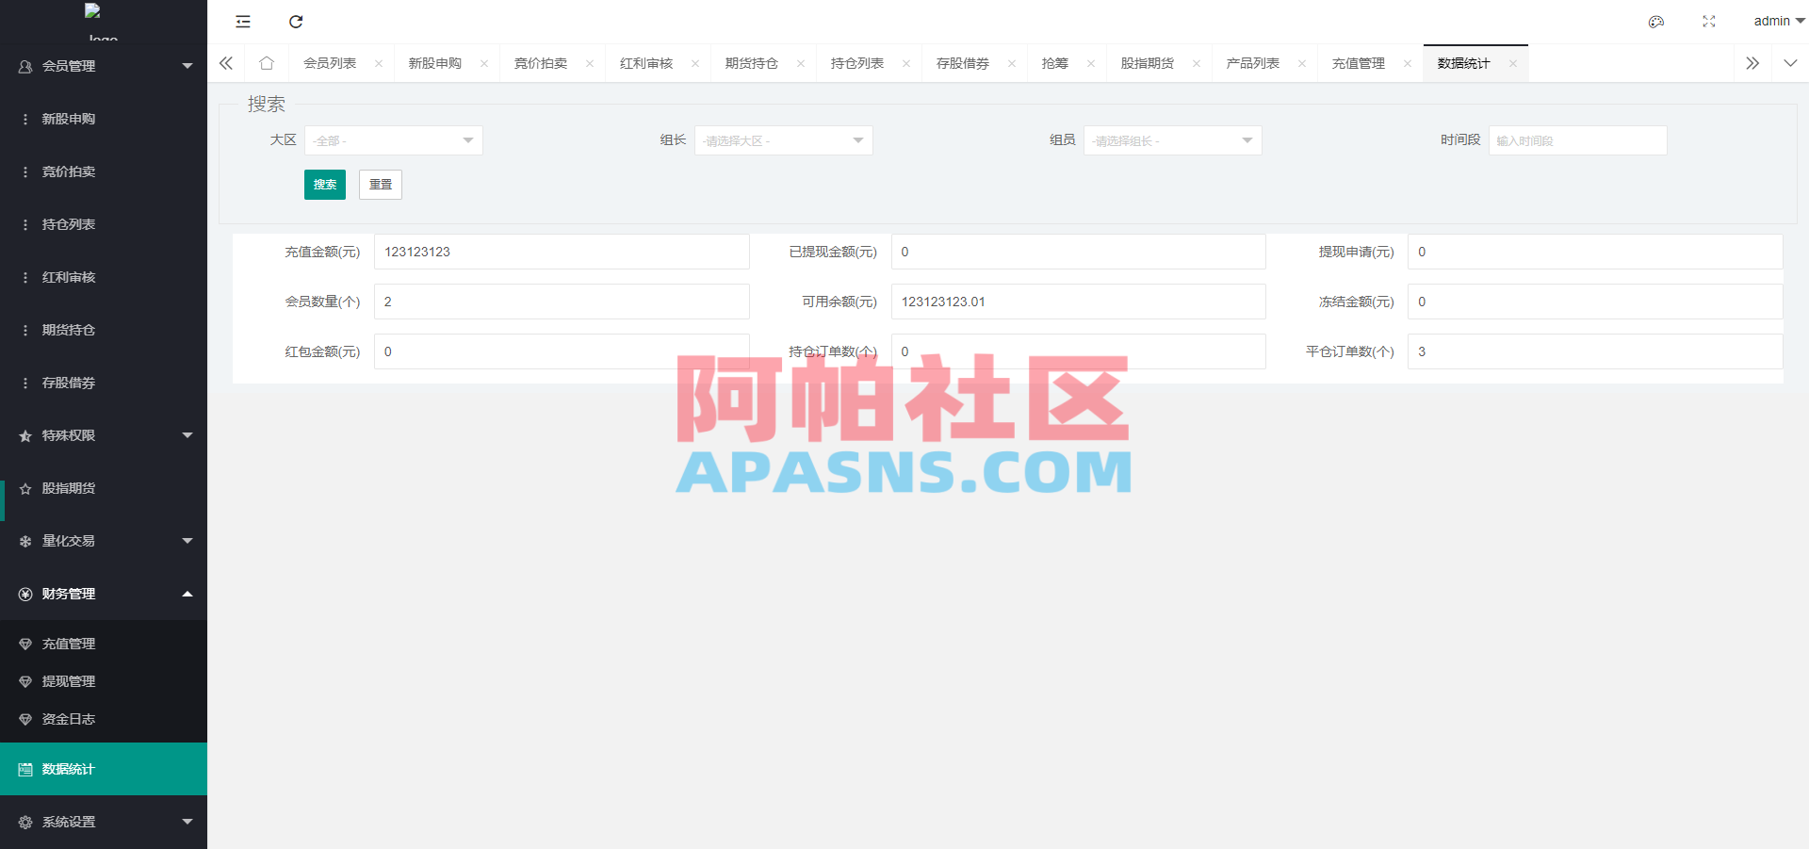Open the 大区 dropdown showing 全部
This screenshot has width=1809, height=849.
tap(393, 139)
